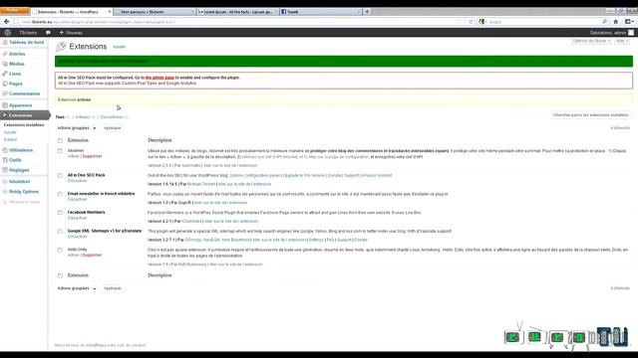Click Supprimer under Hello Dolly
The width and height of the screenshot is (638, 358).
click(93, 256)
